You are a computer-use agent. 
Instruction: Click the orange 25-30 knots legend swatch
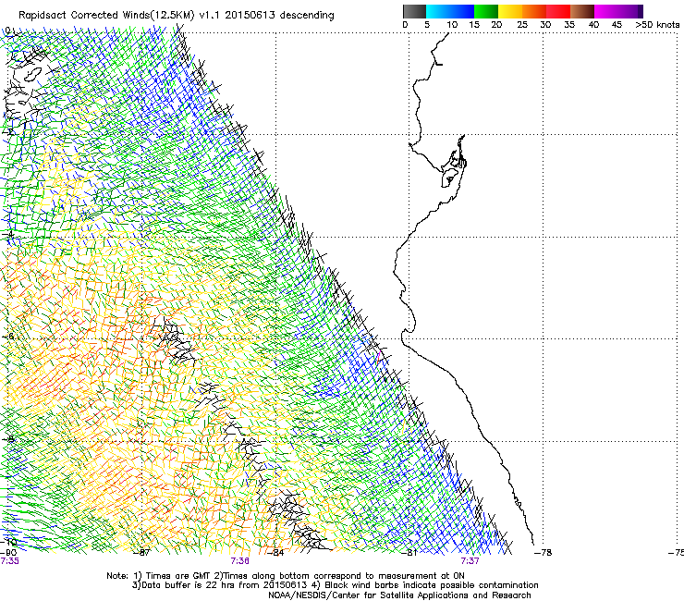[x=534, y=11]
